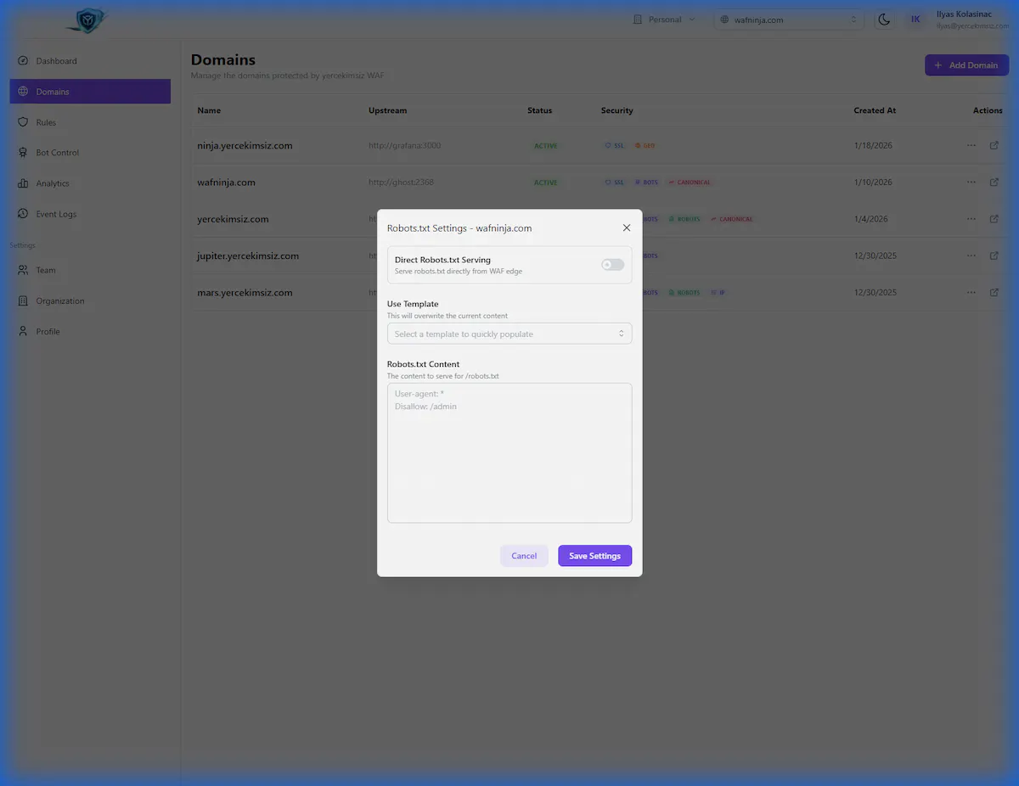Screen dimensions: 1019x786
Task: Click the 1/4/2026 created date
Action: (x=871, y=219)
